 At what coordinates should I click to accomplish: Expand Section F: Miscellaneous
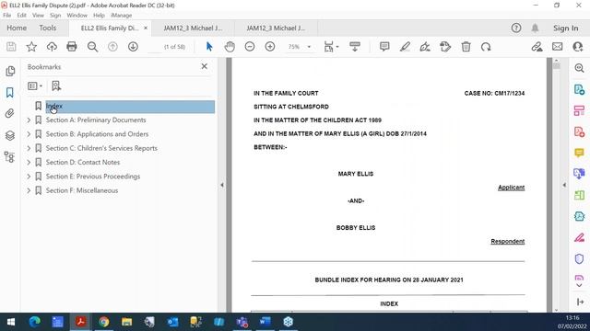click(29, 190)
